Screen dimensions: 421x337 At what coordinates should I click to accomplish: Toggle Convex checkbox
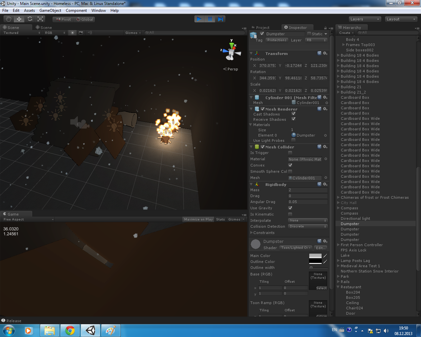tap(290, 165)
